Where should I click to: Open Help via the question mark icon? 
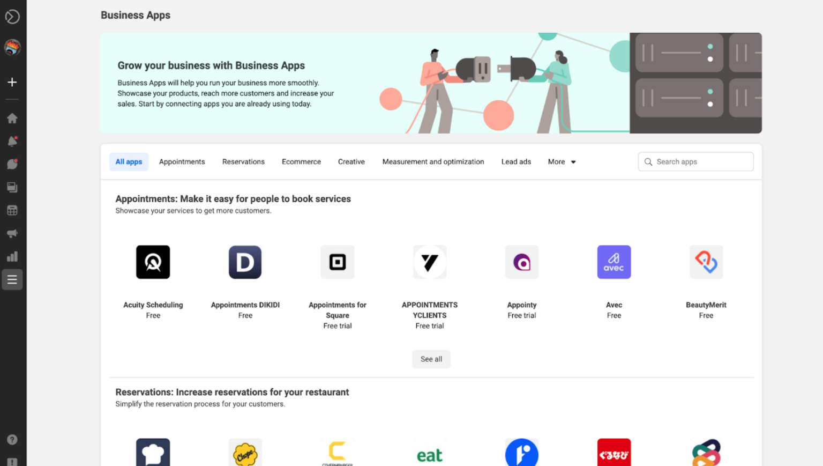tap(12, 439)
